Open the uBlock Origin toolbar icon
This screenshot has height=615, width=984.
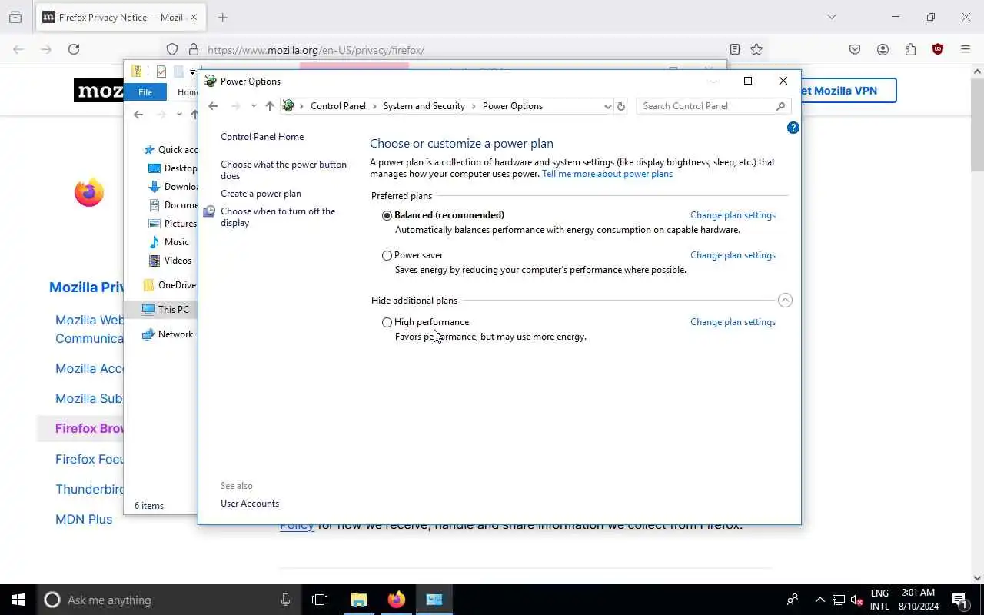click(x=938, y=49)
